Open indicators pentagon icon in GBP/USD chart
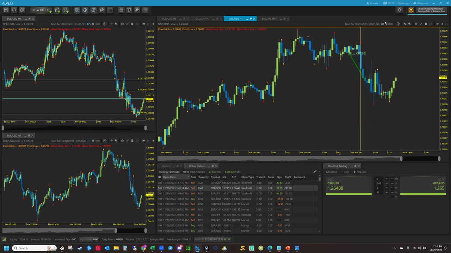The height and width of the screenshot is (253, 451). pos(416,24)
